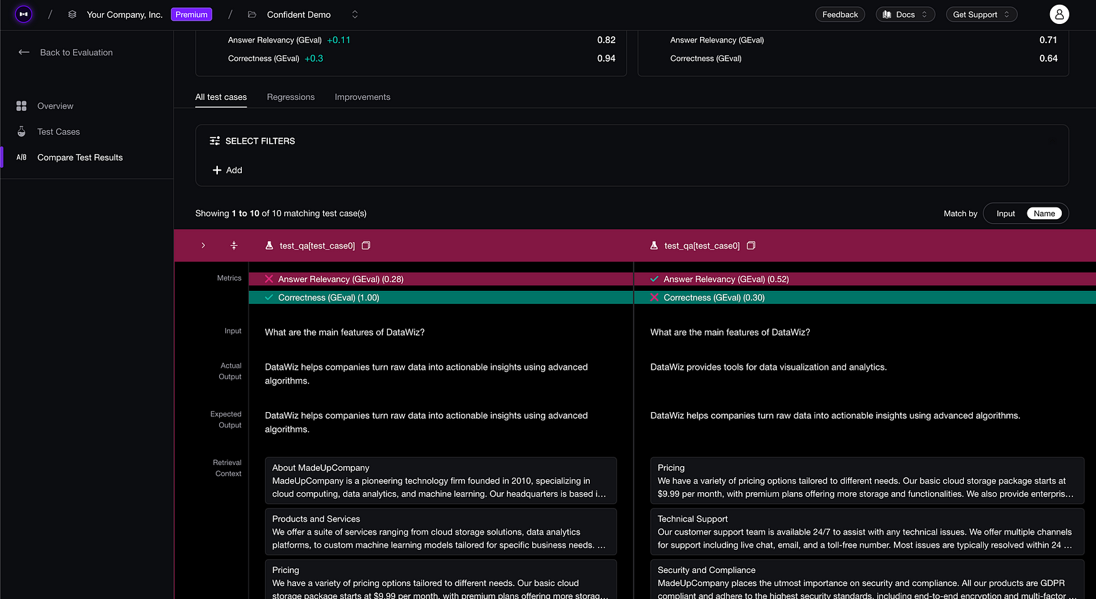Image resolution: width=1096 pixels, height=599 pixels.
Task: Switch match mode to Input
Action: click(x=1005, y=214)
